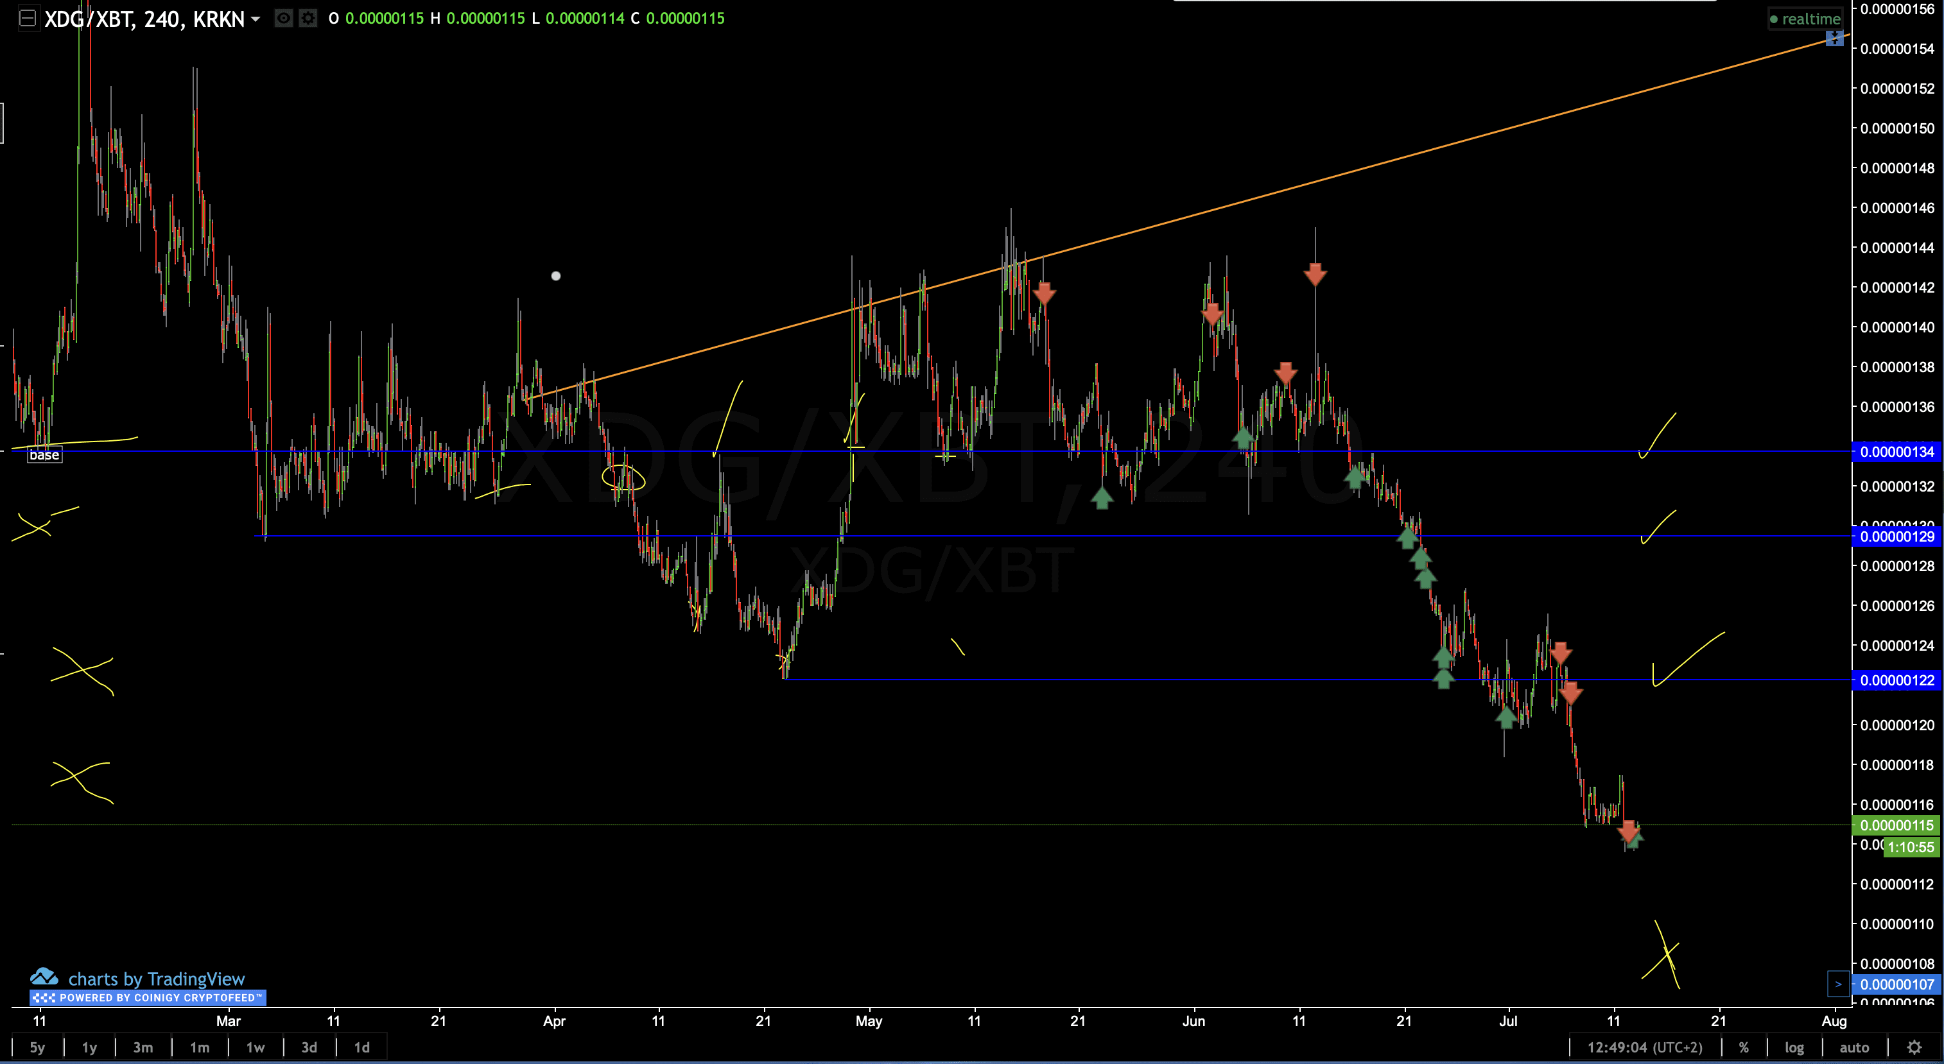Click the 0.00000138 price axis label
This screenshot has height=1064, width=1944.
pyautogui.click(x=1897, y=367)
